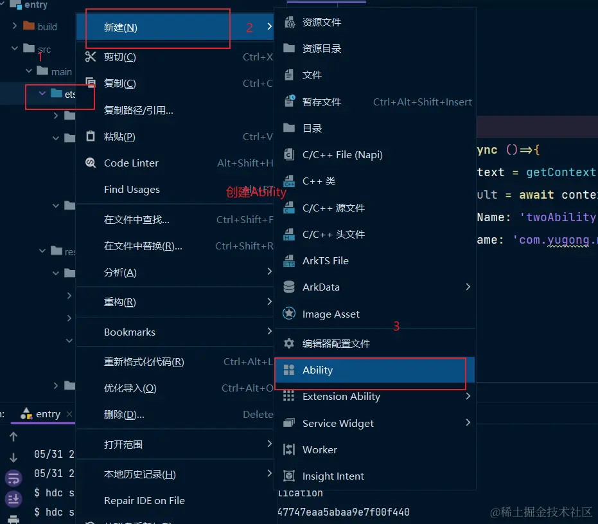Click the Worker icon
Screen dimensions: 598x524
tap(289, 449)
